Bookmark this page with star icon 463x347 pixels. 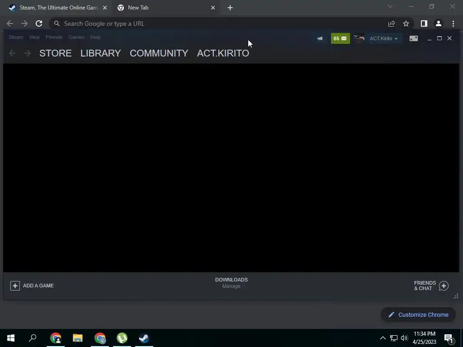(x=406, y=23)
